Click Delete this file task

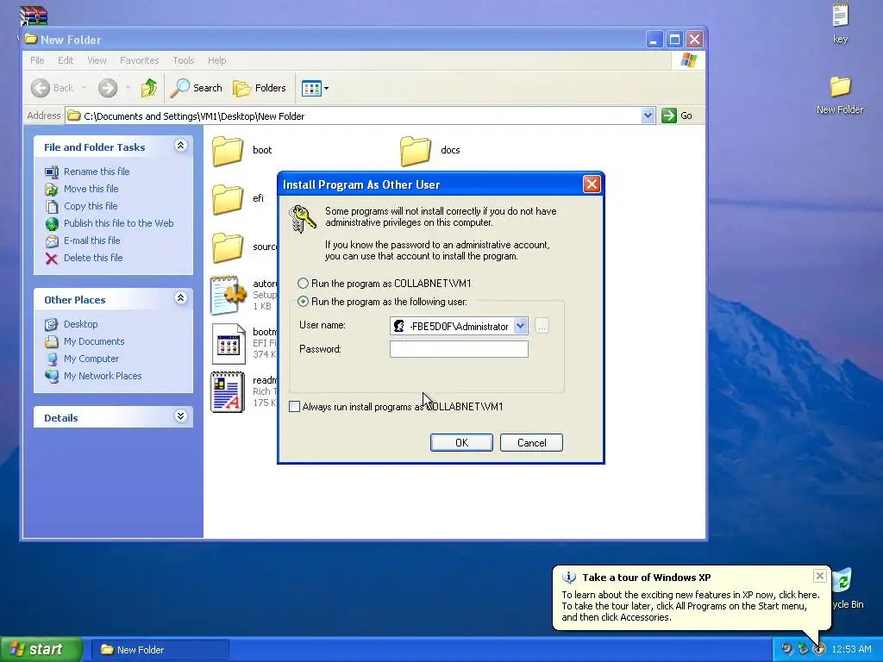[x=93, y=258]
